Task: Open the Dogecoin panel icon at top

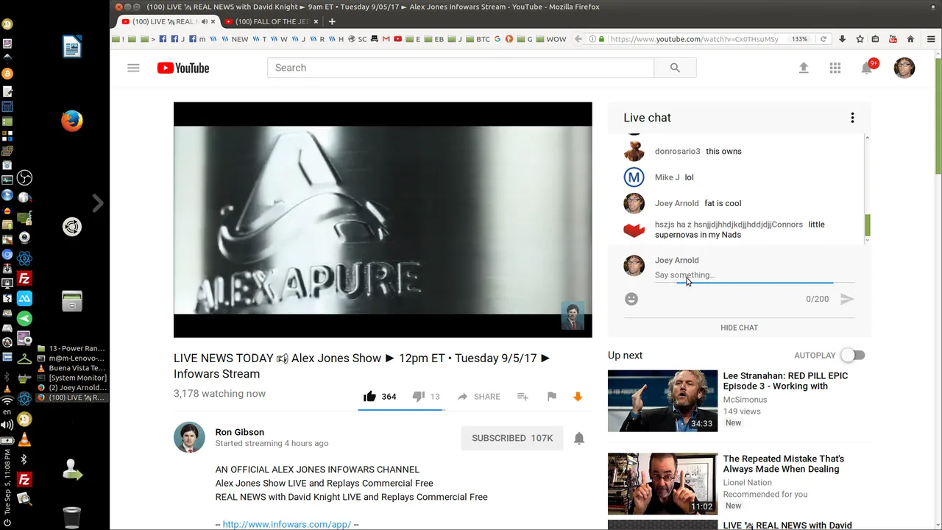Action: pyautogui.click(x=7, y=24)
